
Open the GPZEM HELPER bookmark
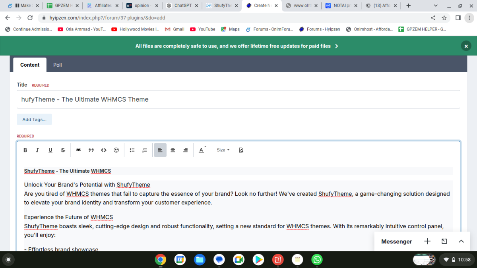[422, 29]
